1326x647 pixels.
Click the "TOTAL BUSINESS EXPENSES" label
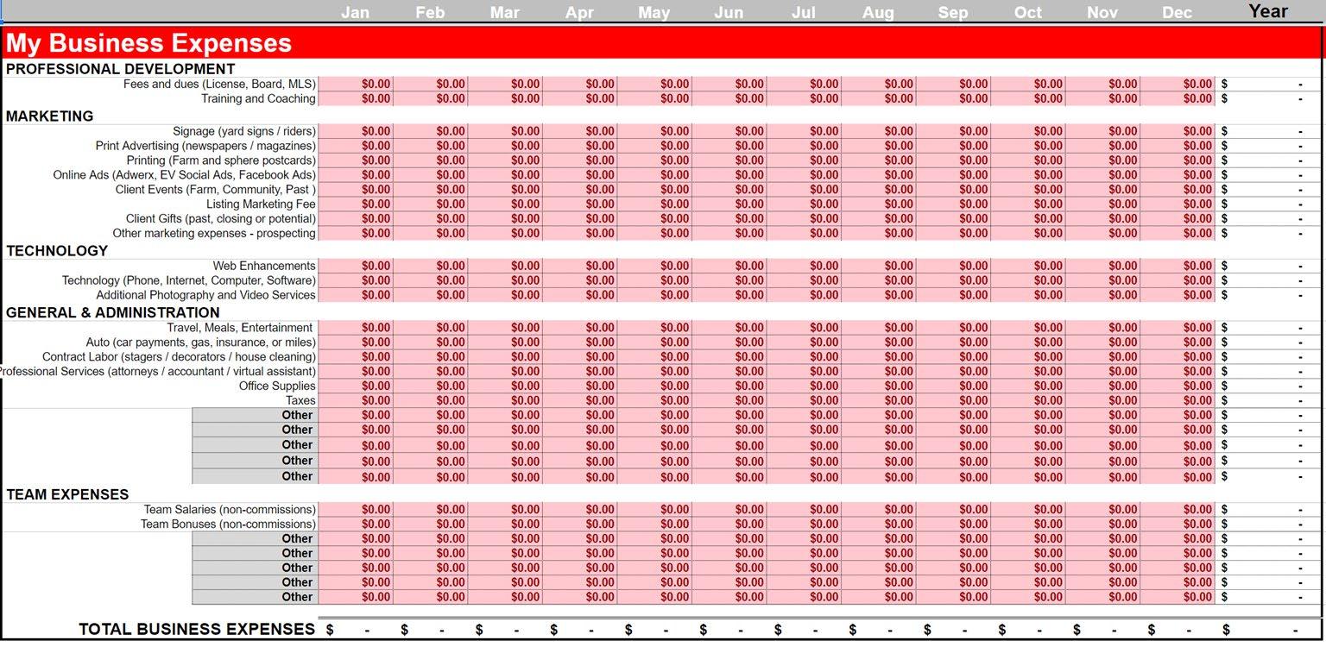pyautogui.click(x=197, y=630)
